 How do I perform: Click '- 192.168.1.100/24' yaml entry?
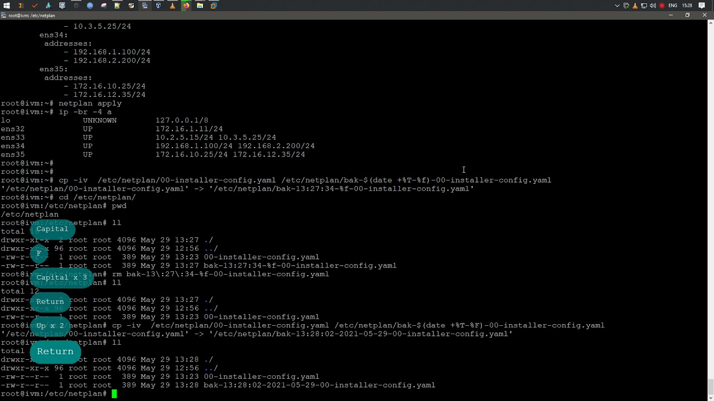coord(107,52)
